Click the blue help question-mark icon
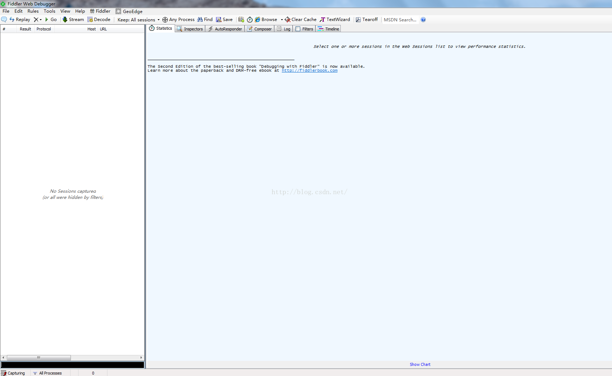The width and height of the screenshot is (612, 376). tap(423, 20)
